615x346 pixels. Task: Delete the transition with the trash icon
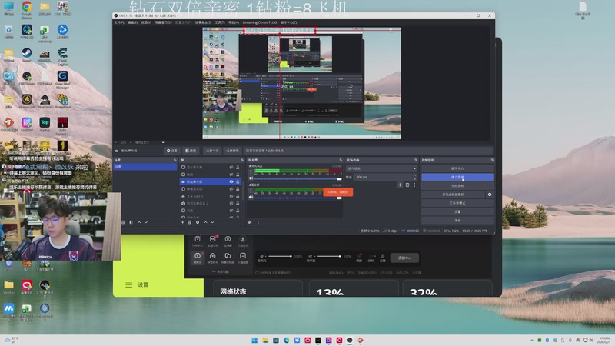click(x=407, y=185)
